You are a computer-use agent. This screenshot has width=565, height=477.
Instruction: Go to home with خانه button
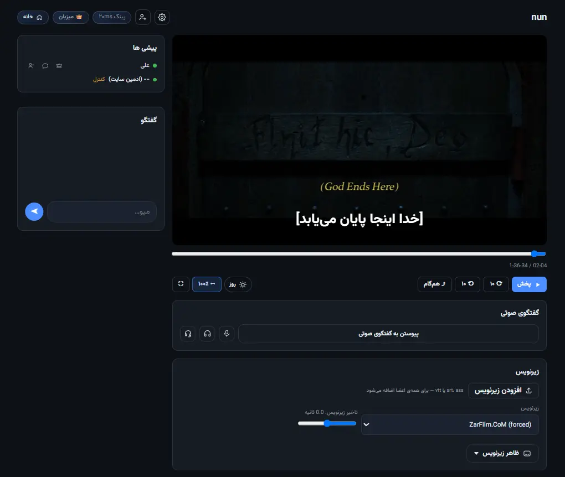[x=33, y=17]
